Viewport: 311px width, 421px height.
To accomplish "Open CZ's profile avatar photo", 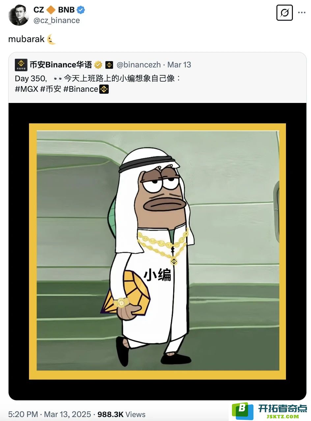I will (x=19, y=15).
